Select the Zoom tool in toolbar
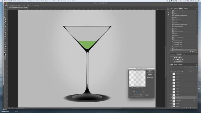 point(5,49)
